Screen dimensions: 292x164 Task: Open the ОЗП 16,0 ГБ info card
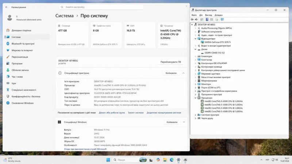pyautogui.click(x=140, y=35)
